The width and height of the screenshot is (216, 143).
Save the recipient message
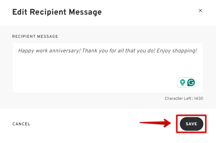point(191,124)
